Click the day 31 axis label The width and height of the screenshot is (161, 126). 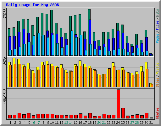pyautogui.click(x=151, y=123)
